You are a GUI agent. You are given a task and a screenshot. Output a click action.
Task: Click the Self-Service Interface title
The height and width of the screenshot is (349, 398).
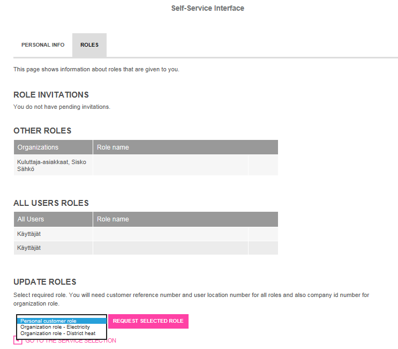[x=208, y=9]
